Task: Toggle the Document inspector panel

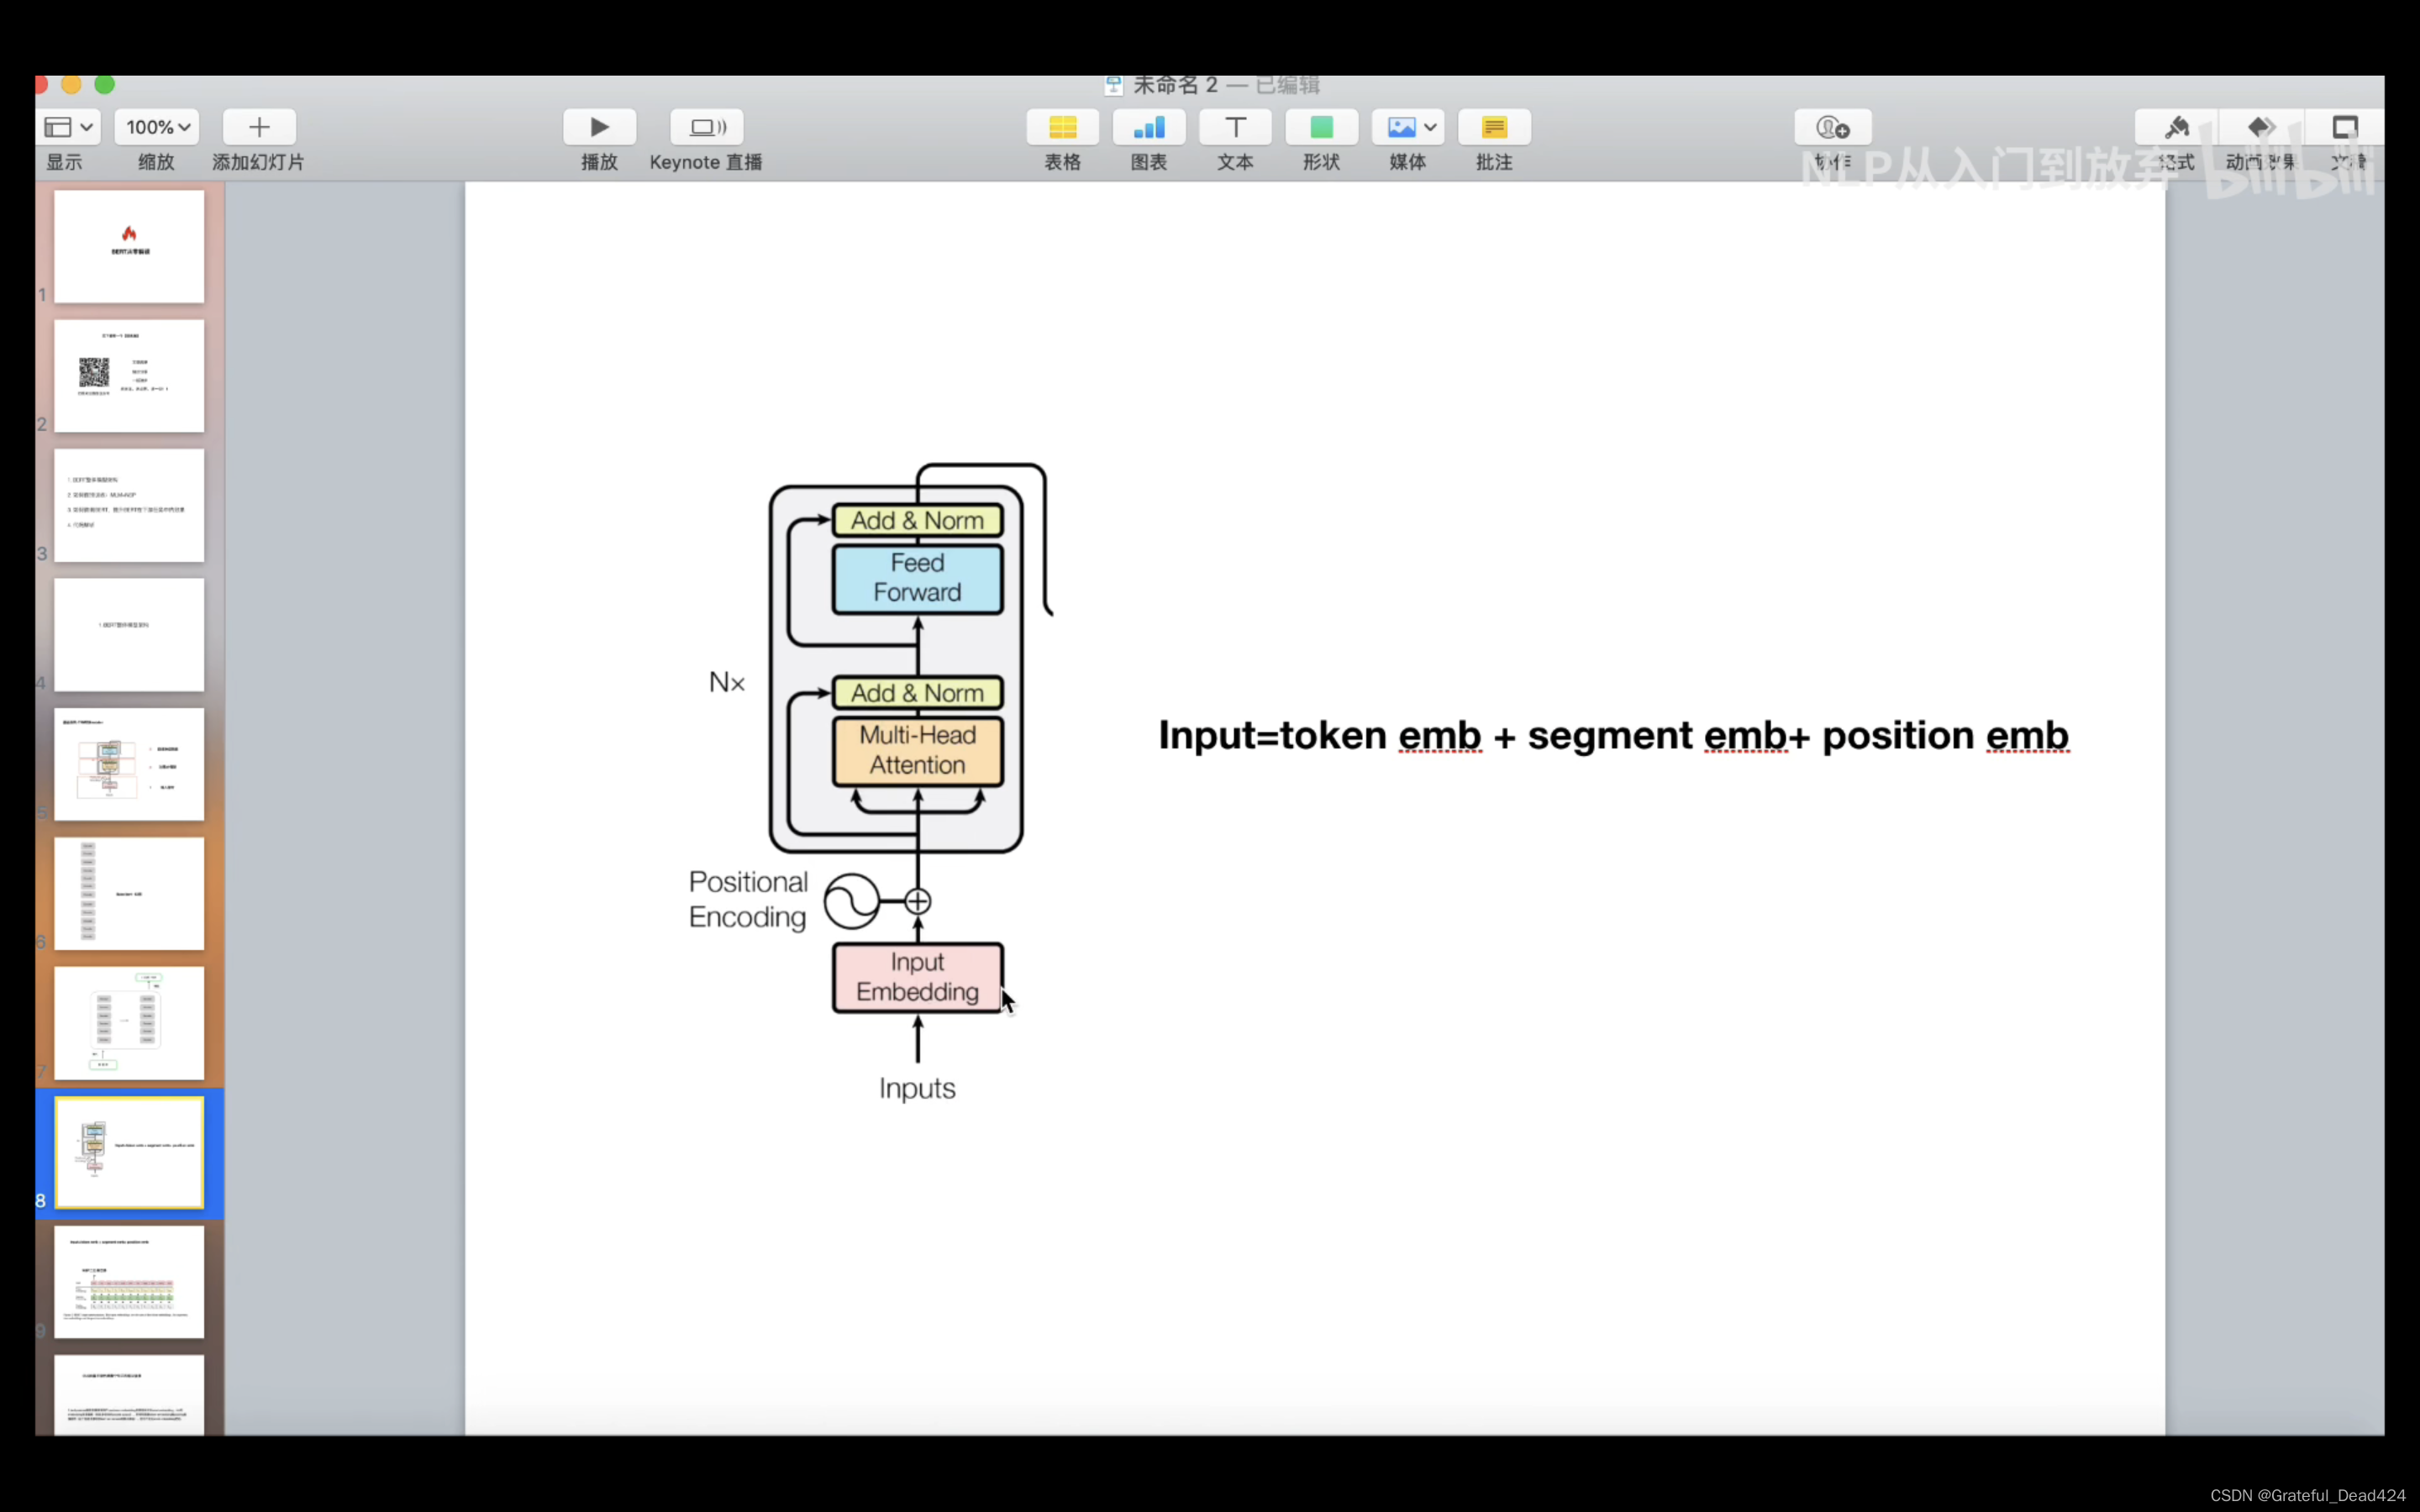Action: coord(2344,127)
